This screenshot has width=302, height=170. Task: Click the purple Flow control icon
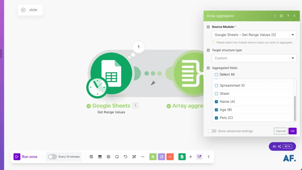(161, 157)
